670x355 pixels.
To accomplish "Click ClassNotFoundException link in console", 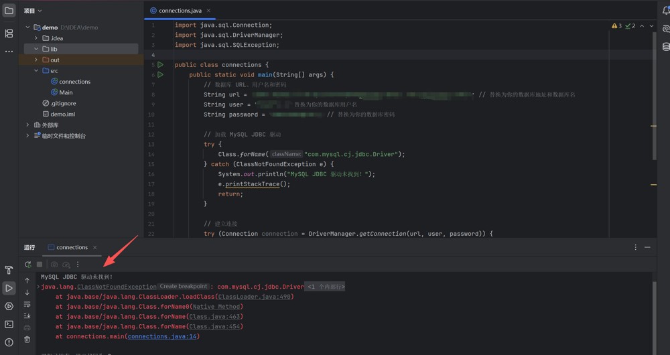I will pos(117,287).
